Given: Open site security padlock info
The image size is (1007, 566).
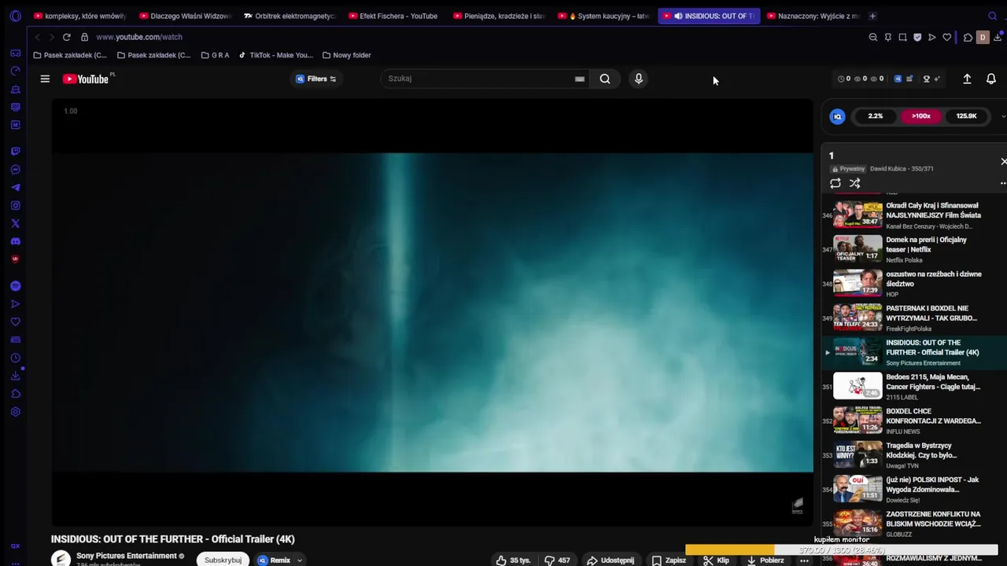Looking at the screenshot, I should click(x=84, y=37).
